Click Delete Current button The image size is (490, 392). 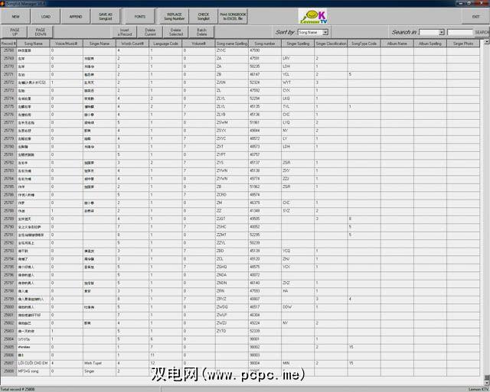pos(150,32)
